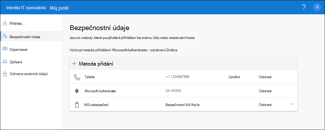The width and height of the screenshot is (325, 130).
Task: Click the Přehled person icon
Action: pos(5,23)
